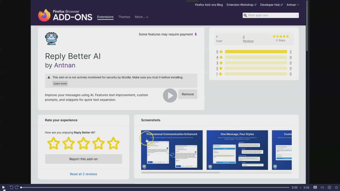Play the video from the bottom control bar
This screenshot has width=340, height=191.
[3, 187]
